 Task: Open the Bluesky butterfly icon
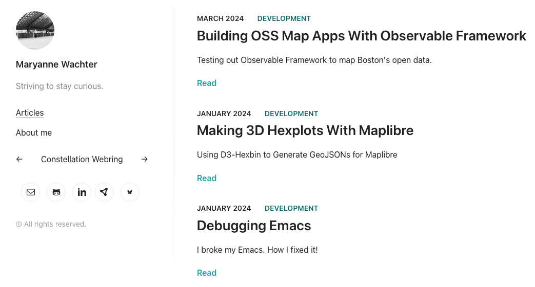point(130,192)
